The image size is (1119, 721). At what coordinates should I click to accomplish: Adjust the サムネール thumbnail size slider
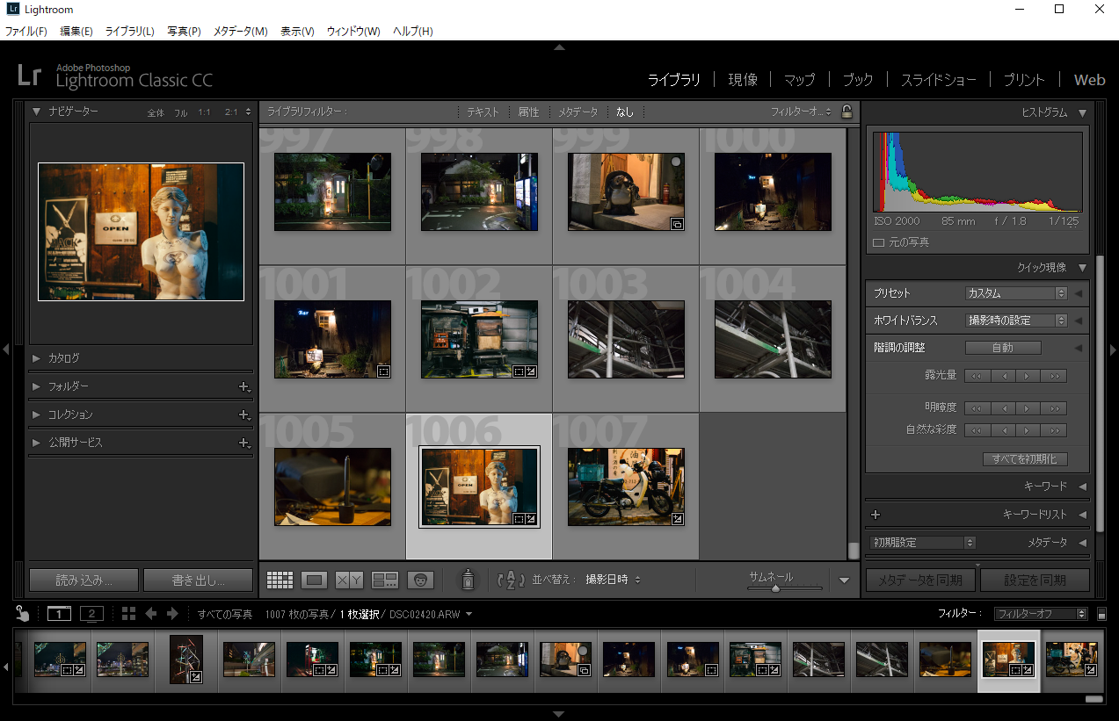click(775, 588)
